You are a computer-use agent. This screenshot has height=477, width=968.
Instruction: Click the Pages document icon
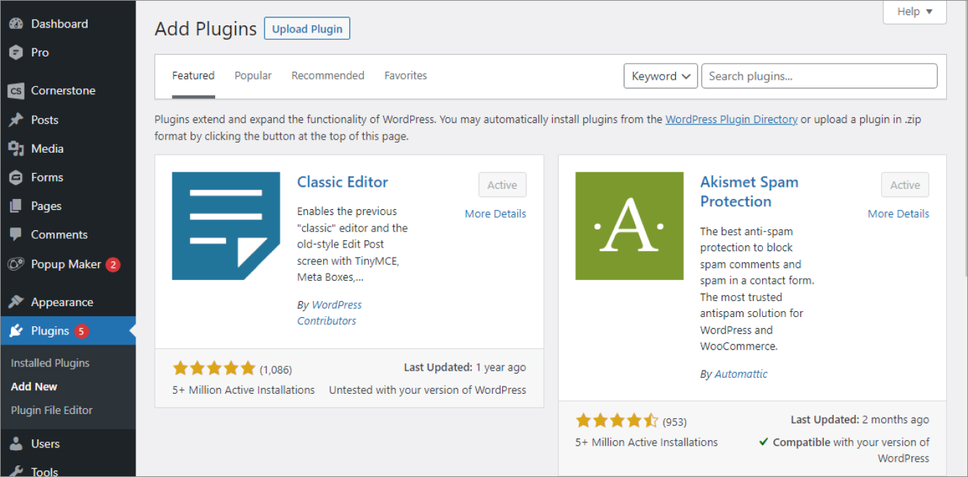click(16, 206)
